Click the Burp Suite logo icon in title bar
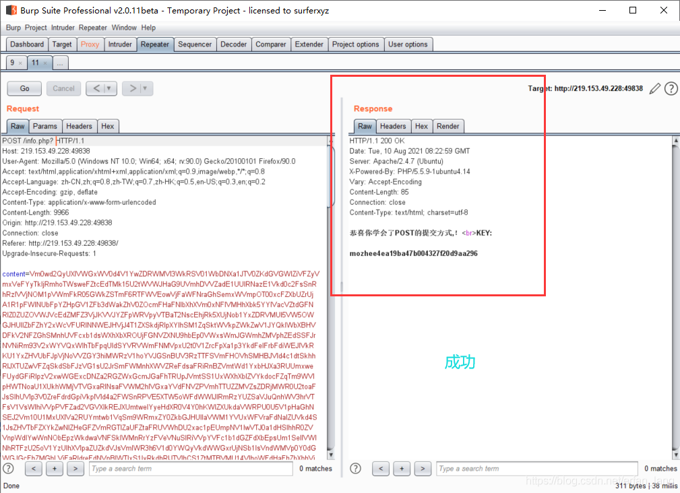The image size is (680, 493). point(11,10)
